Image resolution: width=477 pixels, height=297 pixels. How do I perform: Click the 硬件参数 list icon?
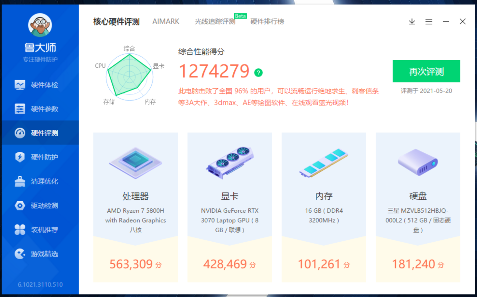[x=20, y=109]
